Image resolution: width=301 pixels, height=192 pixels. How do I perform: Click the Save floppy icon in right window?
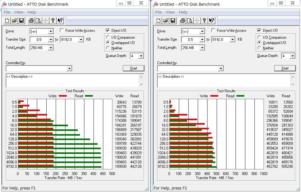pos(173,21)
